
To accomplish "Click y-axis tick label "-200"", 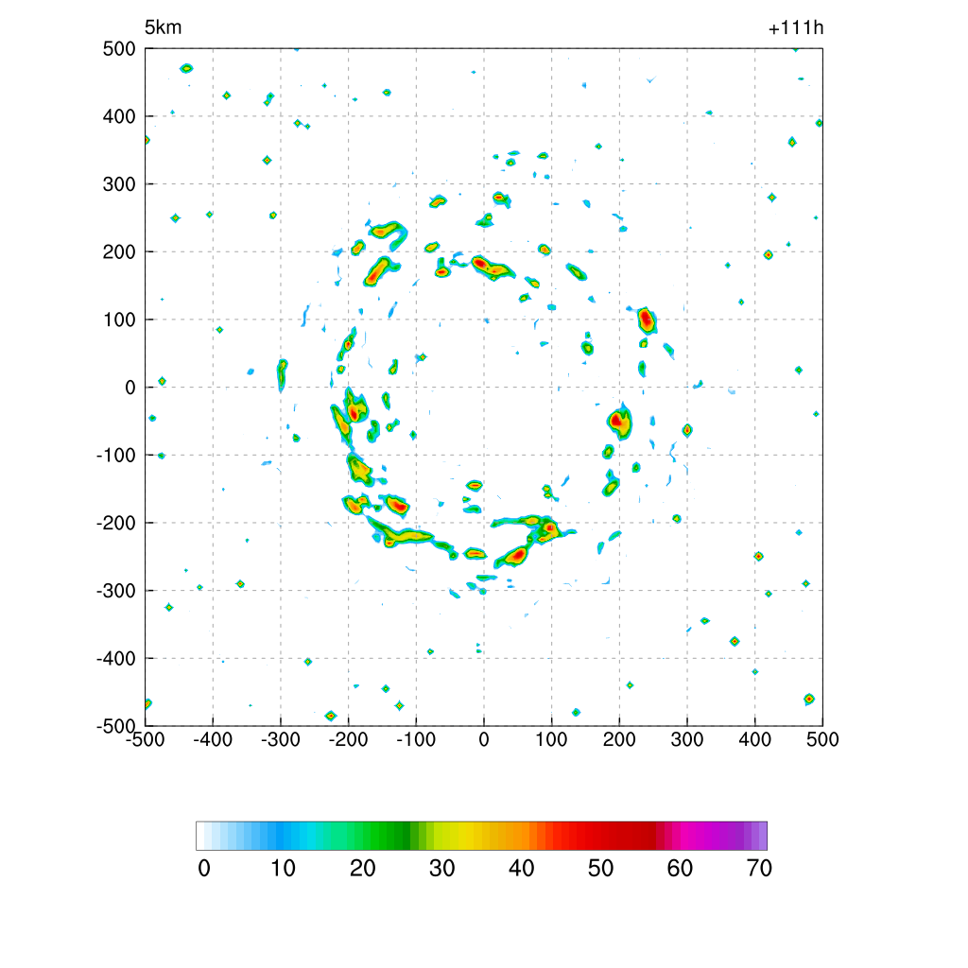I will pyautogui.click(x=116, y=523).
